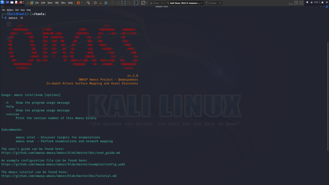Close the kali-linux-2023.4 tab
Screen dimensions: 329x185
(x=202, y=3)
